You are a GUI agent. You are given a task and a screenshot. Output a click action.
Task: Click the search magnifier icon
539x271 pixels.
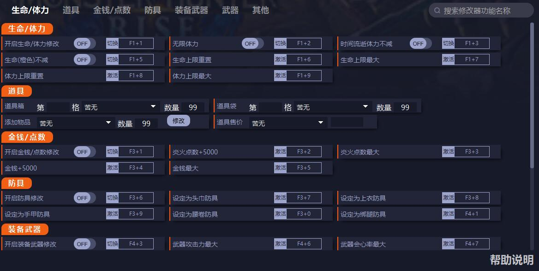(437, 11)
